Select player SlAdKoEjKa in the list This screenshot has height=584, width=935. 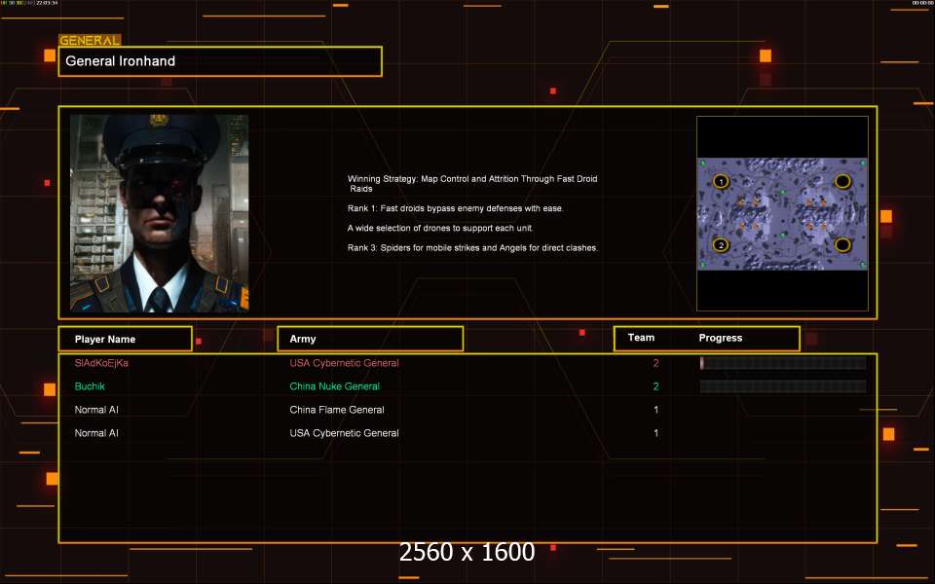pos(101,363)
